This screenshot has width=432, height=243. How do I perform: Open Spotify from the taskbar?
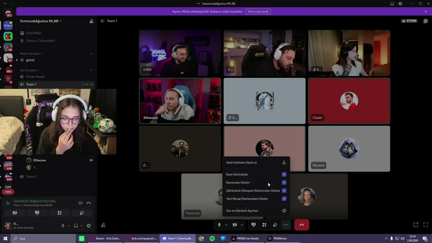212,239
